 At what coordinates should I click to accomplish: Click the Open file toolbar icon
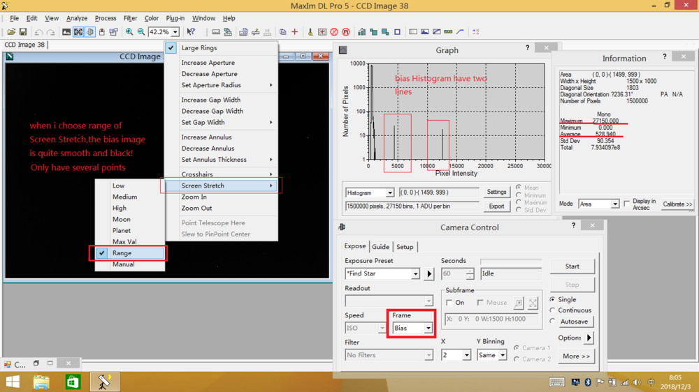pyautogui.click(x=11, y=32)
